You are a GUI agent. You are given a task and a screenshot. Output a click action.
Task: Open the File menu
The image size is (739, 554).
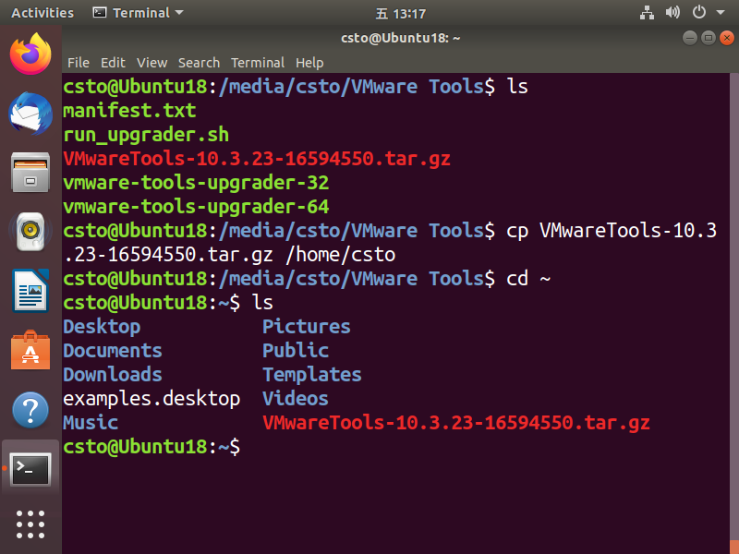(x=79, y=63)
